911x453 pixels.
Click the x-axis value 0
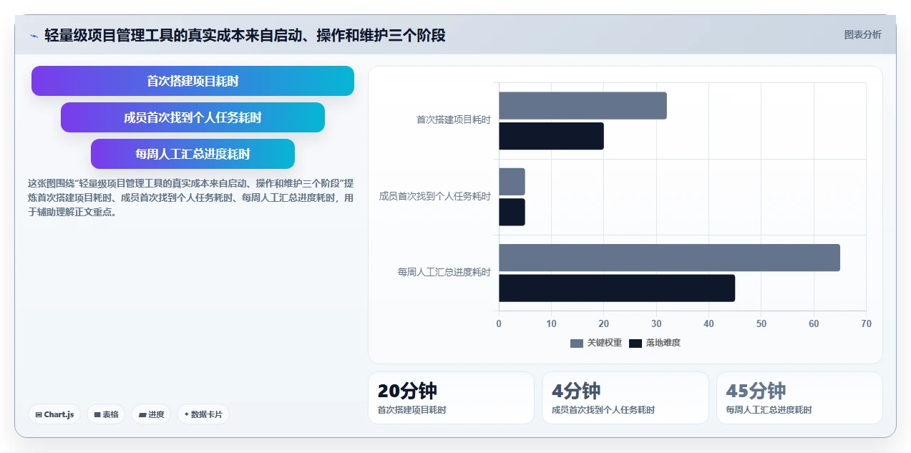click(x=499, y=323)
